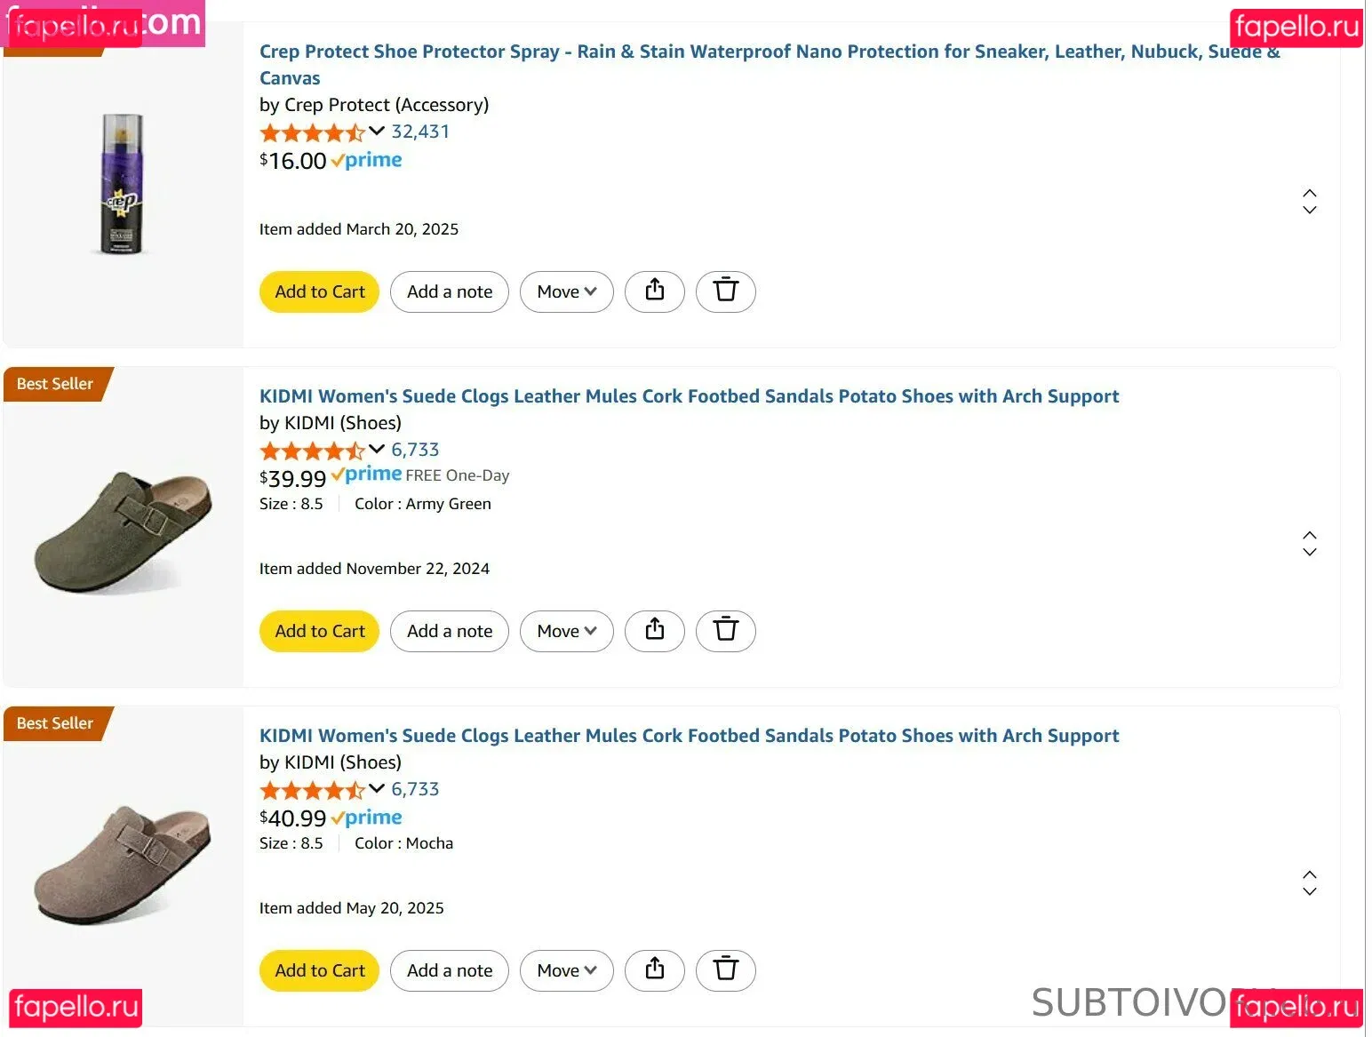The width and height of the screenshot is (1372, 1037).
Task: Expand rating breakdown for Crep Protect spray
Action: [377, 132]
